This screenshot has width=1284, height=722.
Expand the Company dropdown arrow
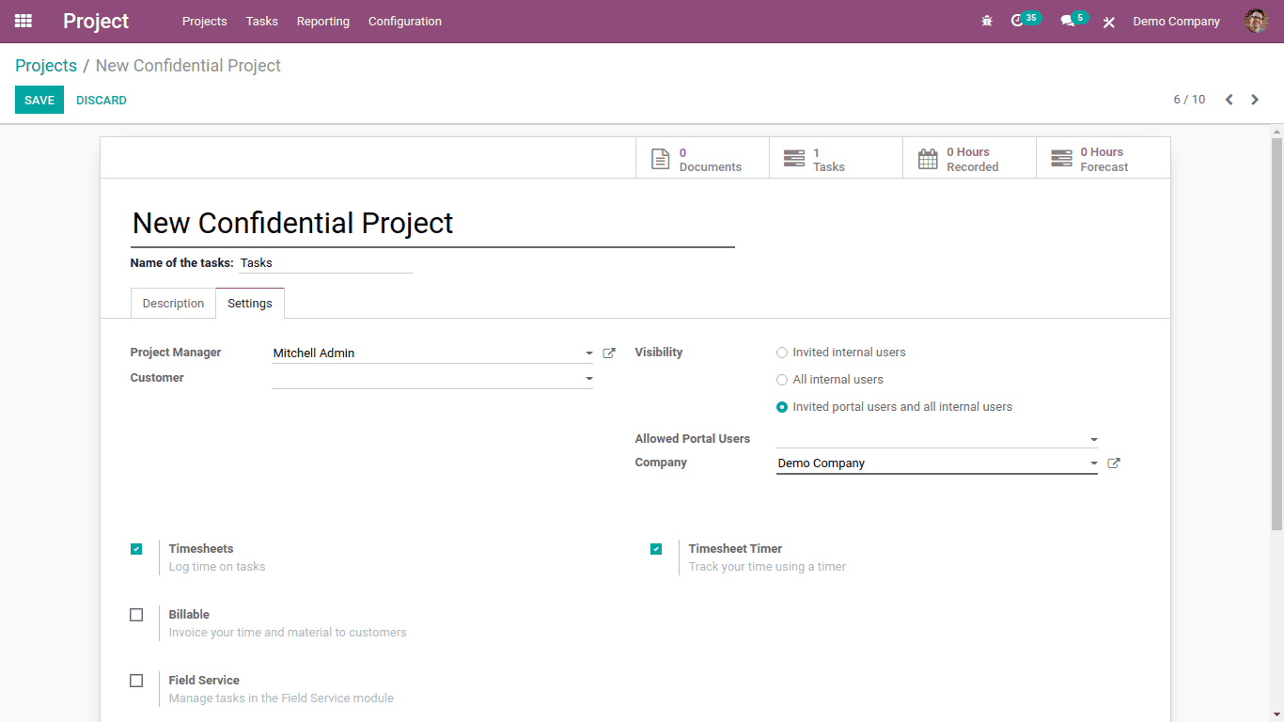tap(1094, 463)
